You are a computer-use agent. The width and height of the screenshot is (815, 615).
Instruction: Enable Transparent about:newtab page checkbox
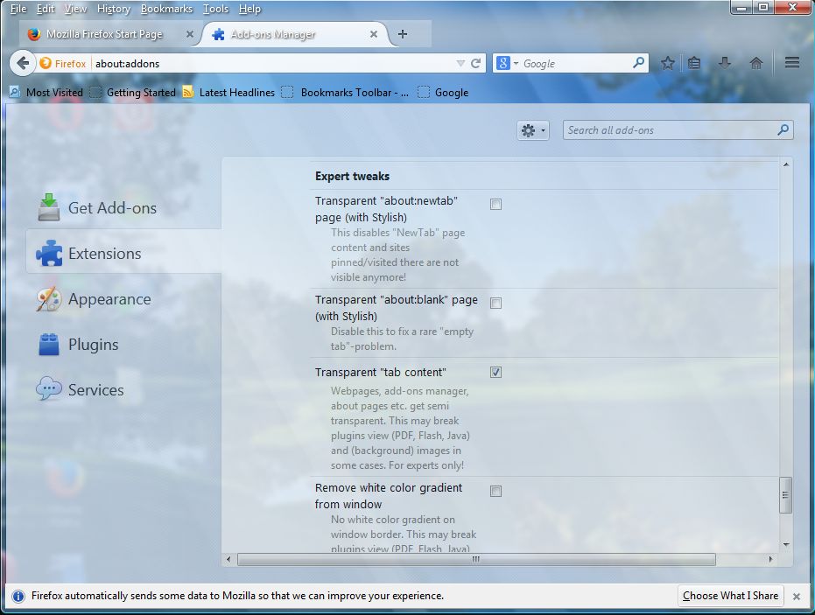(495, 205)
